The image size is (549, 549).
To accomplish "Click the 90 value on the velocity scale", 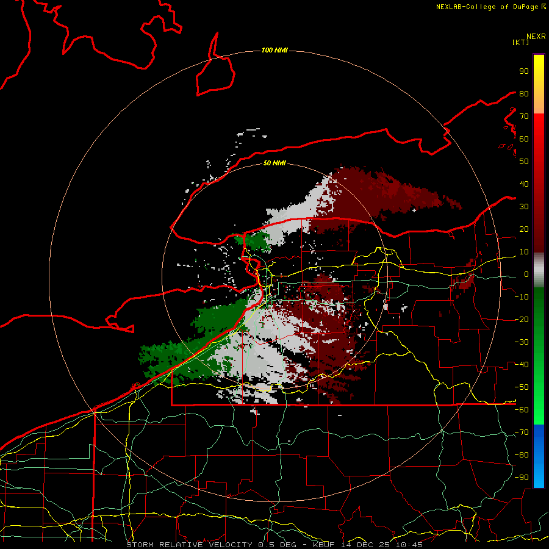I will click(x=524, y=71).
